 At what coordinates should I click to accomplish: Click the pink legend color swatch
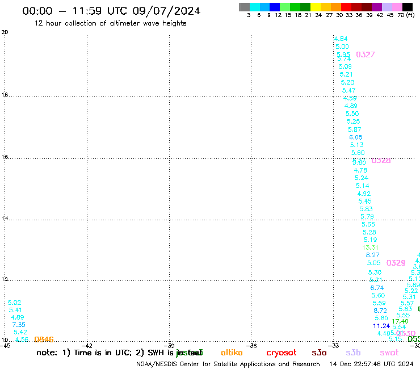[397, 7]
